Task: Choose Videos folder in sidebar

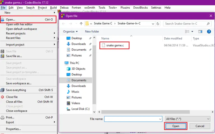Action: [76, 103]
